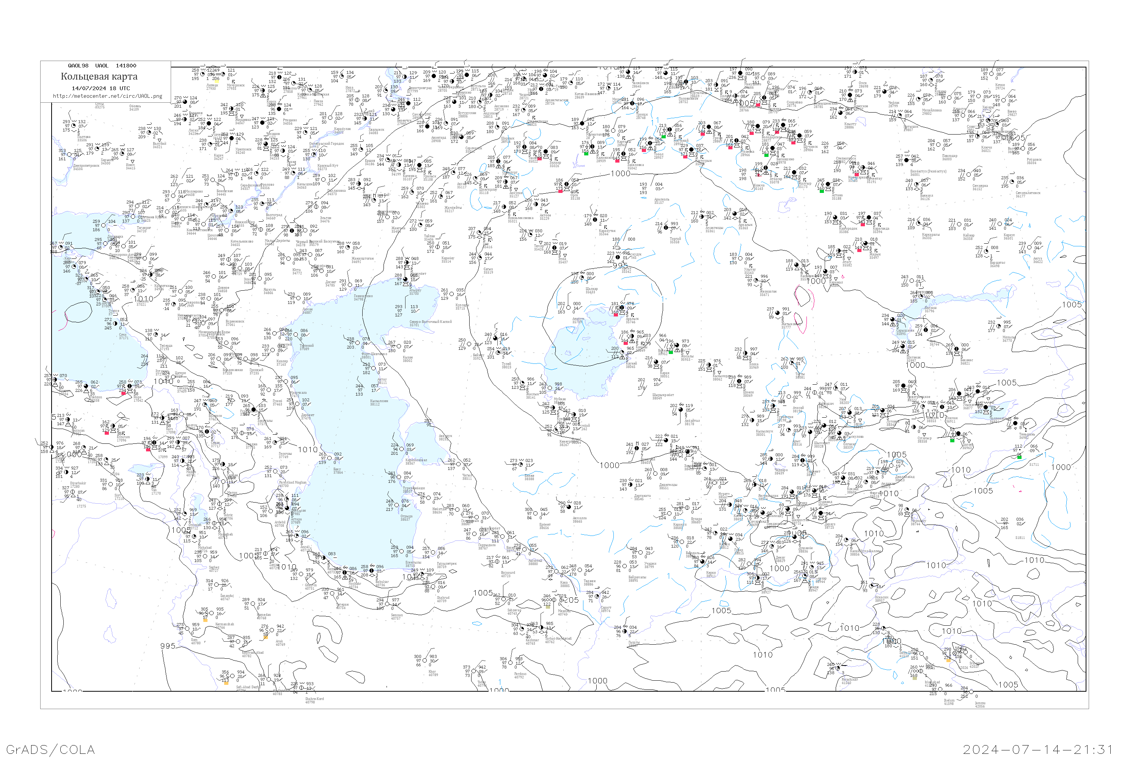Click the 995 isobar label above Иргиз

[620, 265]
